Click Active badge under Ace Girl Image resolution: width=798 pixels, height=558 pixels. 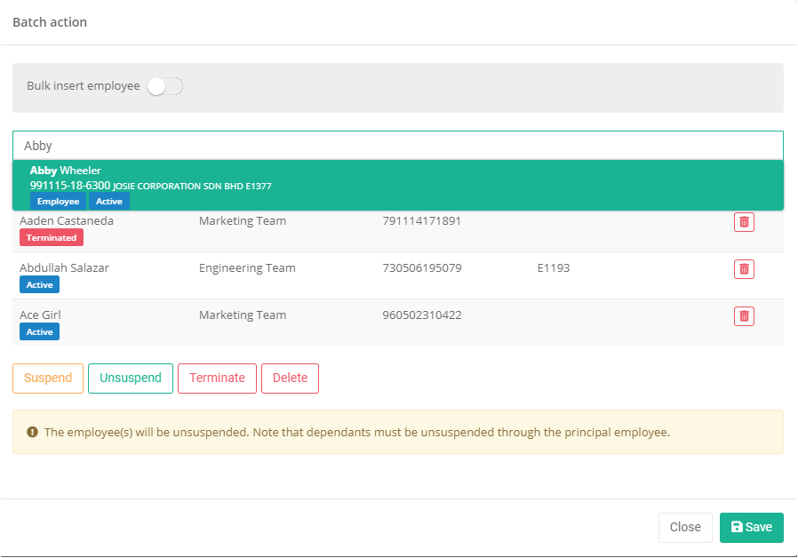click(39, 332)
